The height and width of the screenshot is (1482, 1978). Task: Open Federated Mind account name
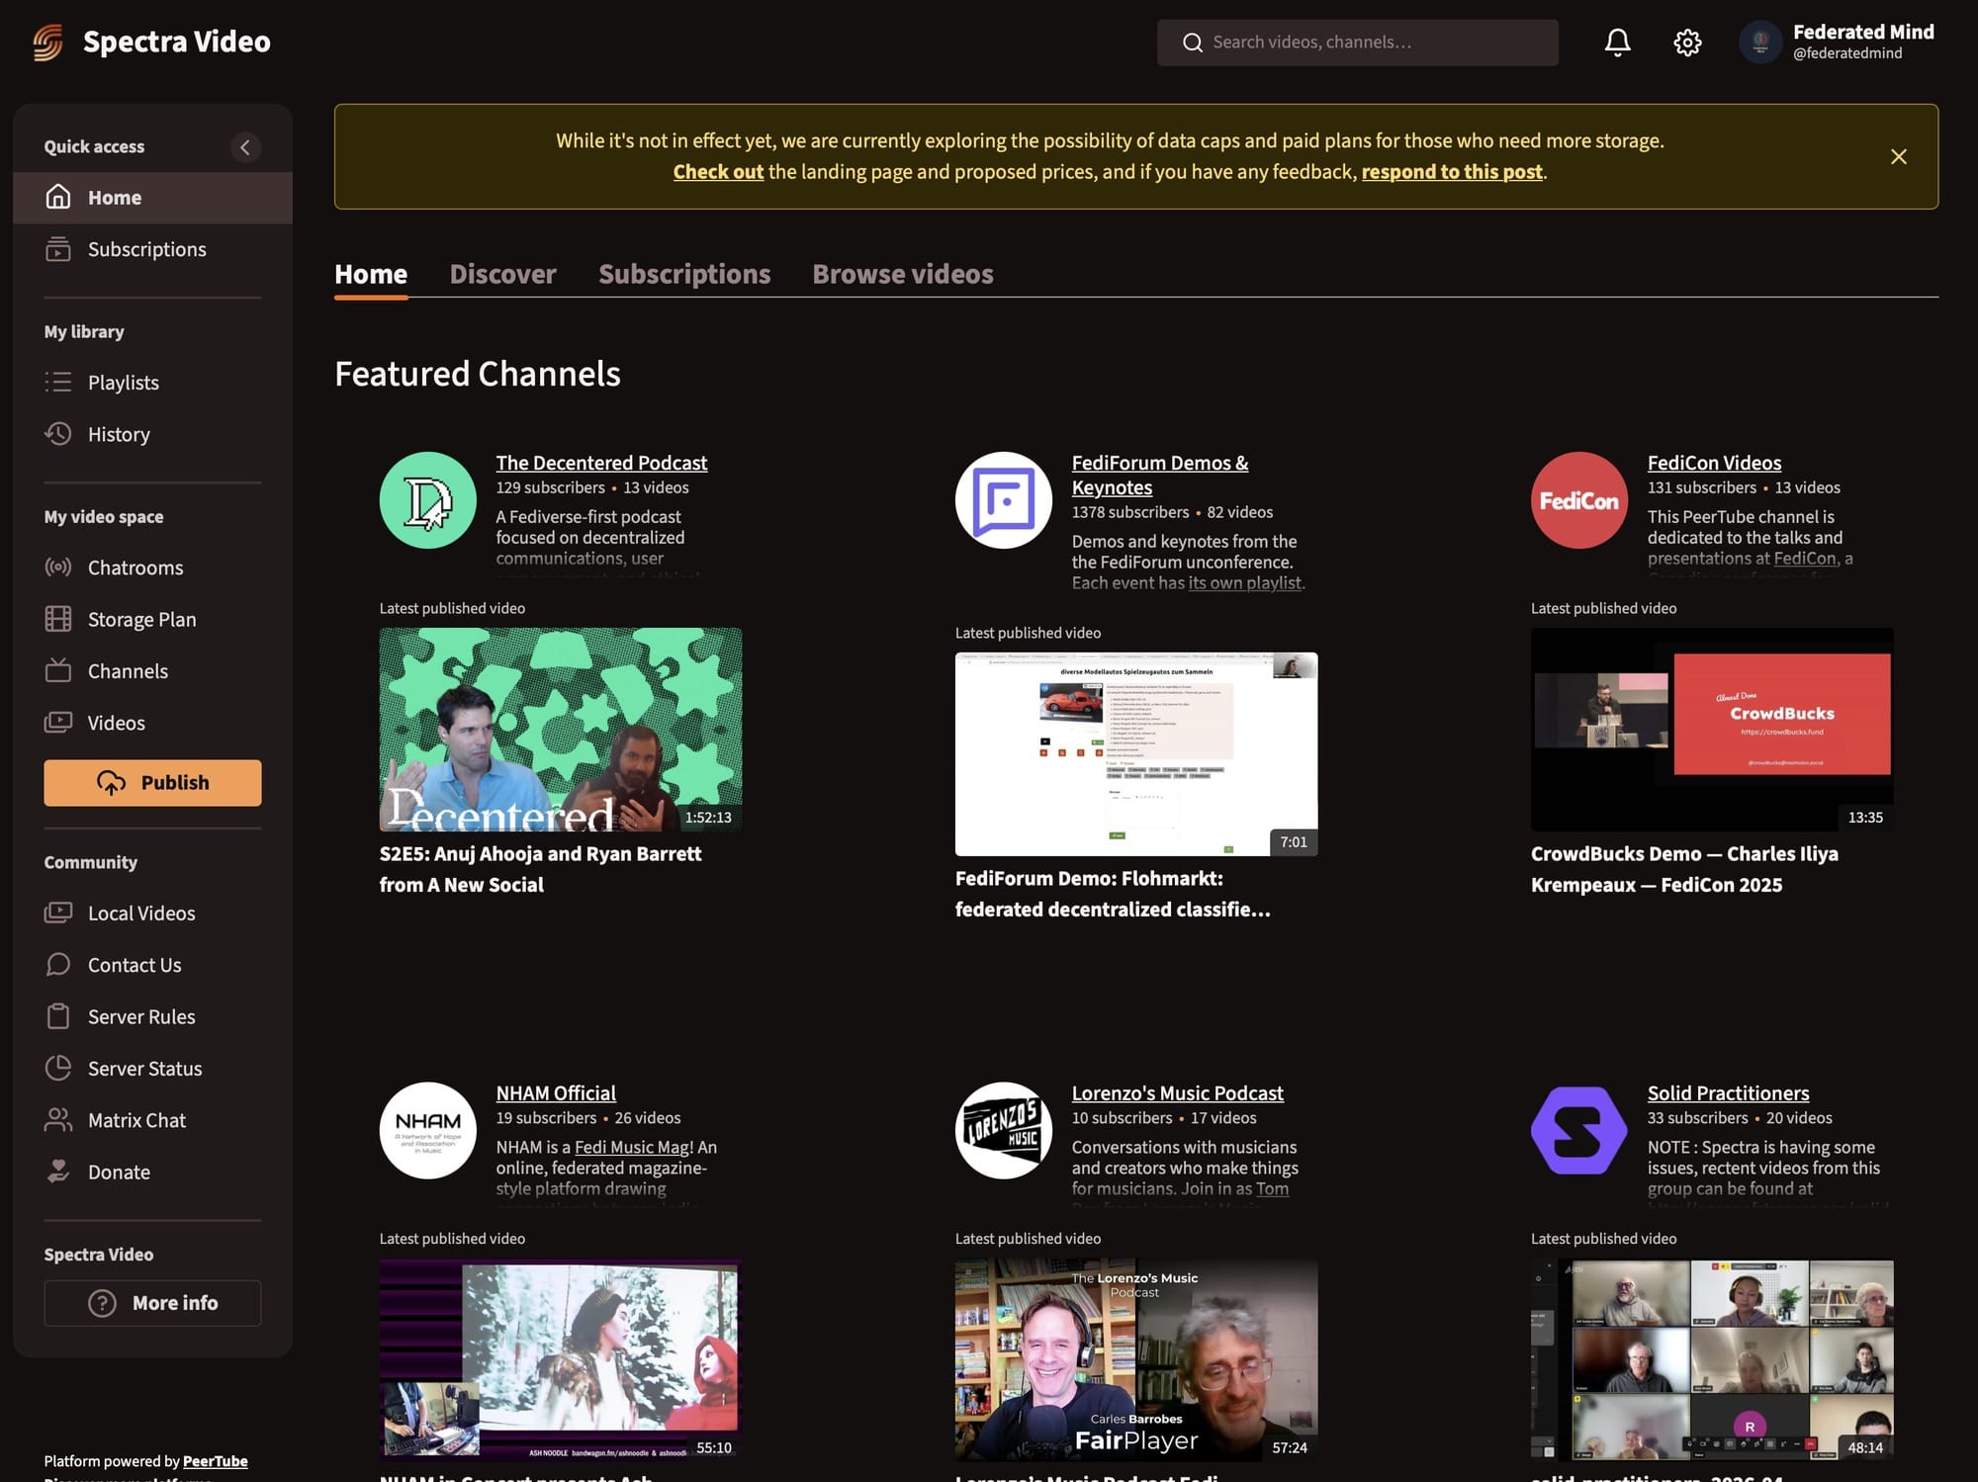[x=1863, y=32]
